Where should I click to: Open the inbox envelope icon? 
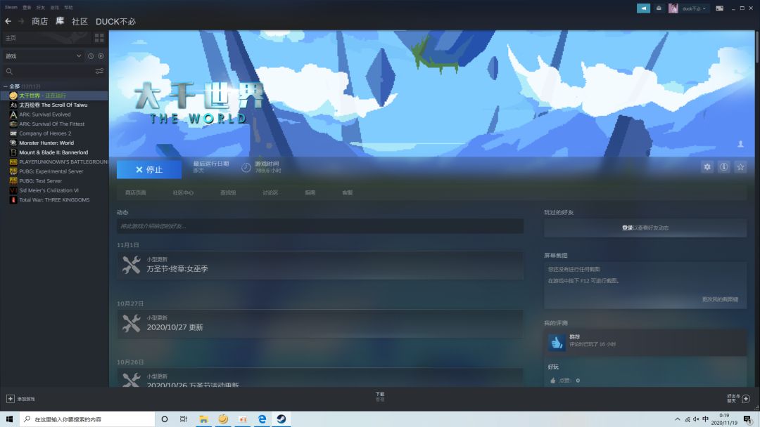659,8
